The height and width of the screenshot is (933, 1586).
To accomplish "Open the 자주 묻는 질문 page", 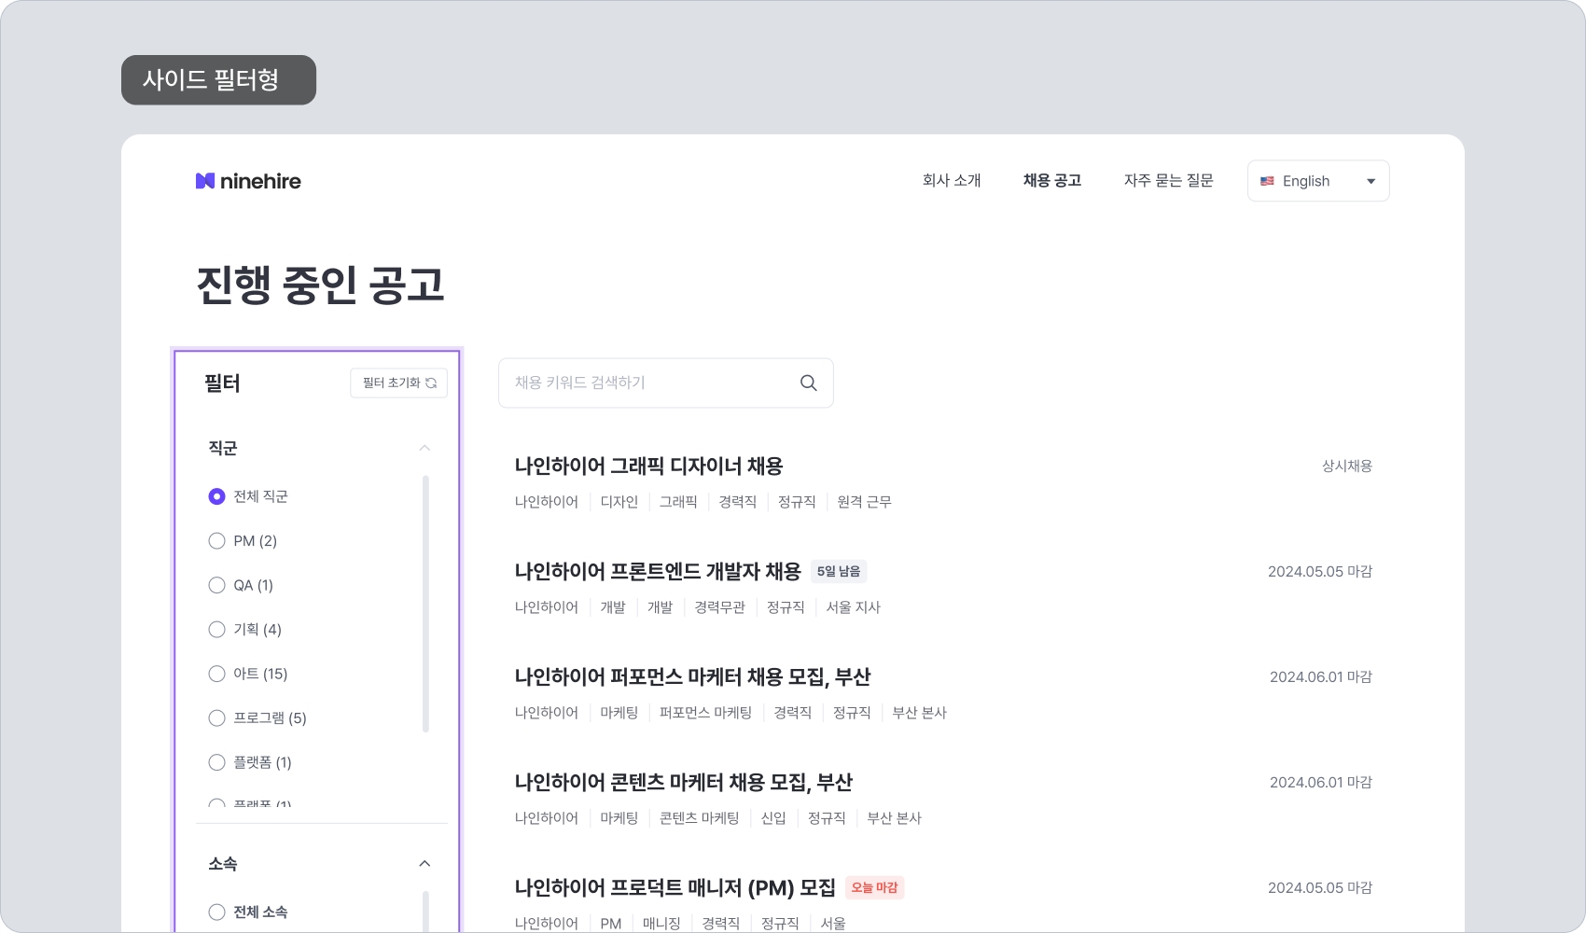I will 1168,181.
